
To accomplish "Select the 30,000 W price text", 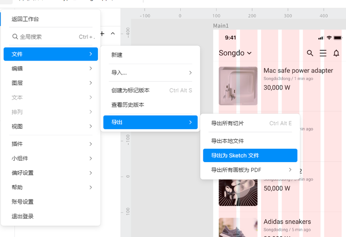I will 277,88.
